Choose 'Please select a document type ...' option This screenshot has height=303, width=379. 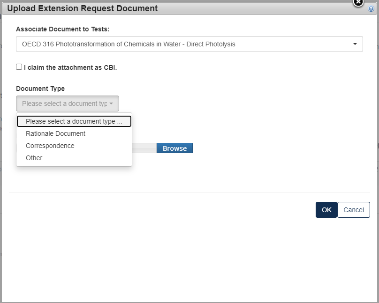(x=74, y=121)
